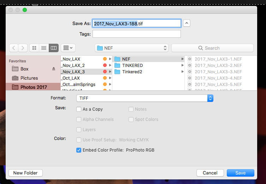Switch to column view

pyautogui.click(x=54, y=48)
